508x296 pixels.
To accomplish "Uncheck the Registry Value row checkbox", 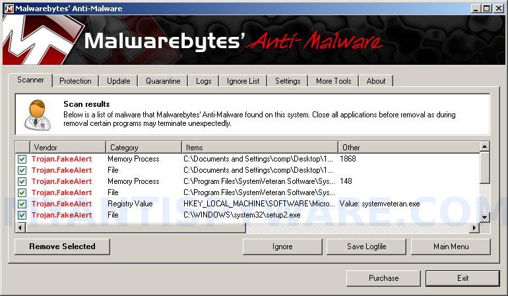I will [x=22, y=204].
